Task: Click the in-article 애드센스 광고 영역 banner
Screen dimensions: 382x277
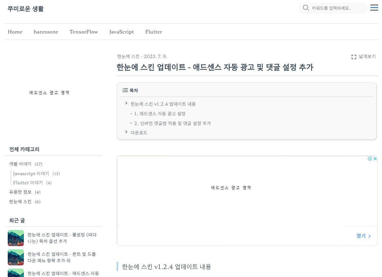Action: pos(231,187)
